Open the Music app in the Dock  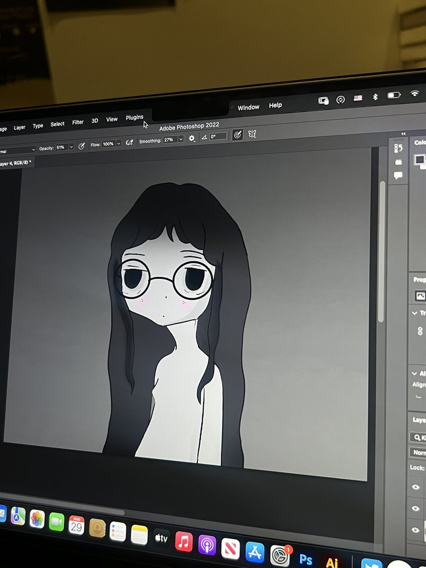184,541
